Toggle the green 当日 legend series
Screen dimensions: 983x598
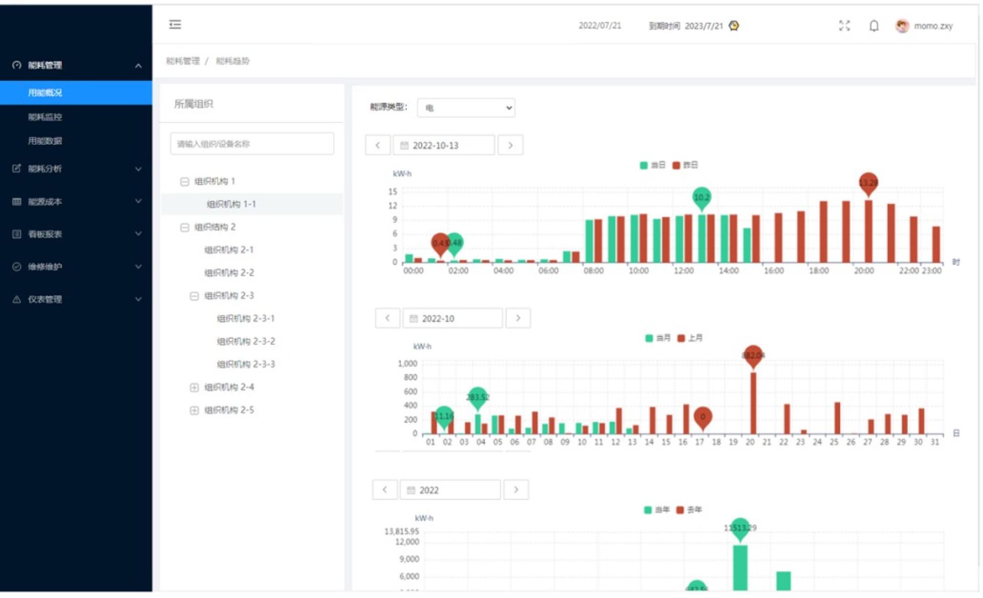click(652, 165)
